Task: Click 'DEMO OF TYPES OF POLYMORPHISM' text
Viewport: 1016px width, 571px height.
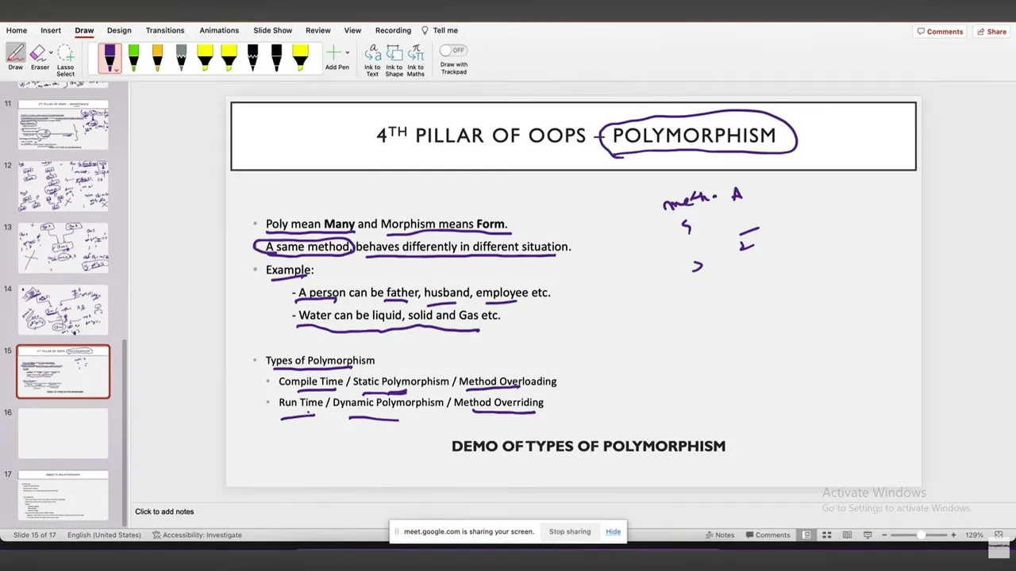Action: (x=588, y=446)
